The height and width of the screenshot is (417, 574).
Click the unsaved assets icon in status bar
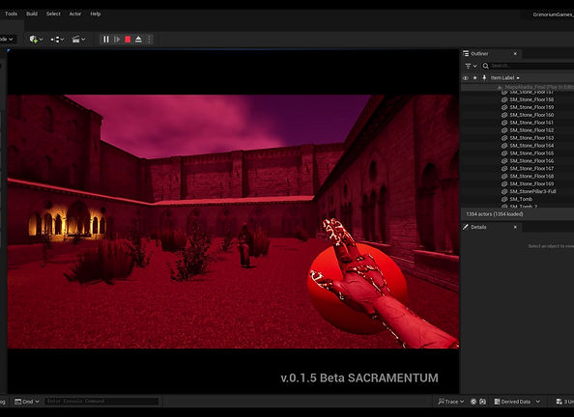[x=559, y=402]
